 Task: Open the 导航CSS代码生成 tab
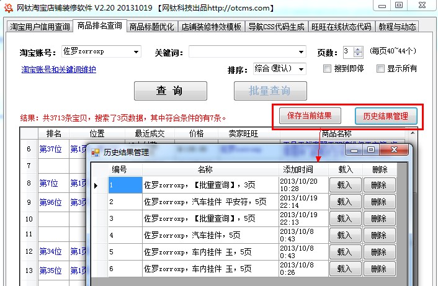tap(276, 27)
